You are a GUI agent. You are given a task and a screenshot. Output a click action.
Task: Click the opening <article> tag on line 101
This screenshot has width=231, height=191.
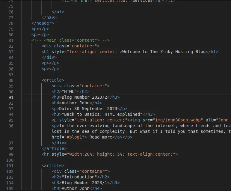[x=53, y=166]
